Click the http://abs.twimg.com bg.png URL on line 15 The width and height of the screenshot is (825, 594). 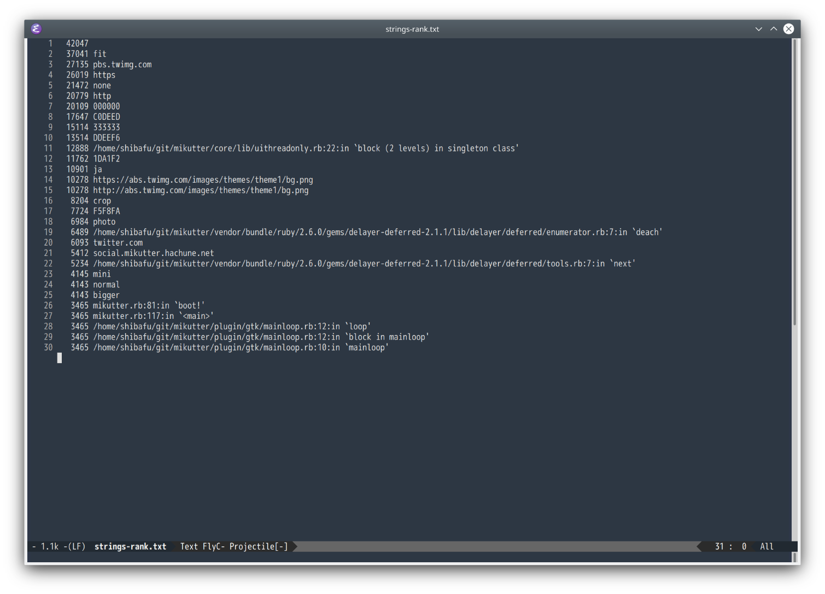coord(201,190)
